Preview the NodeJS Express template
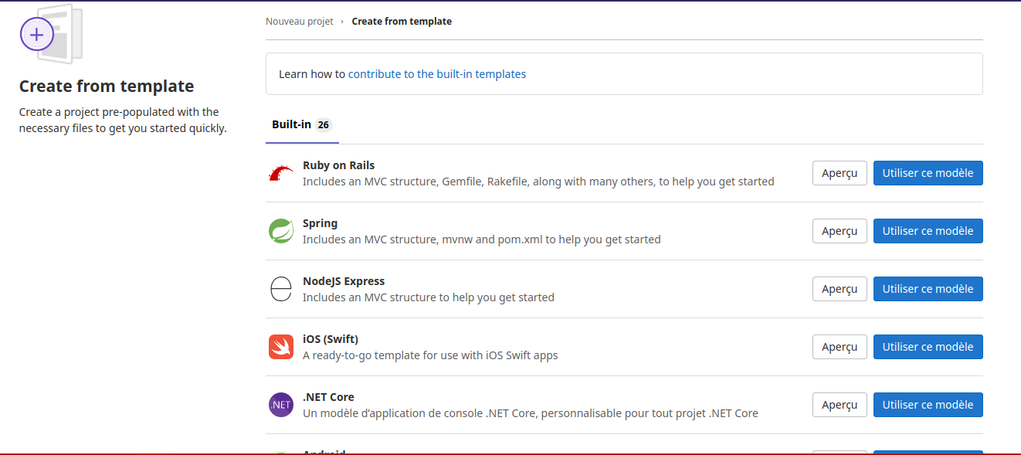 [x=840, y=289]
